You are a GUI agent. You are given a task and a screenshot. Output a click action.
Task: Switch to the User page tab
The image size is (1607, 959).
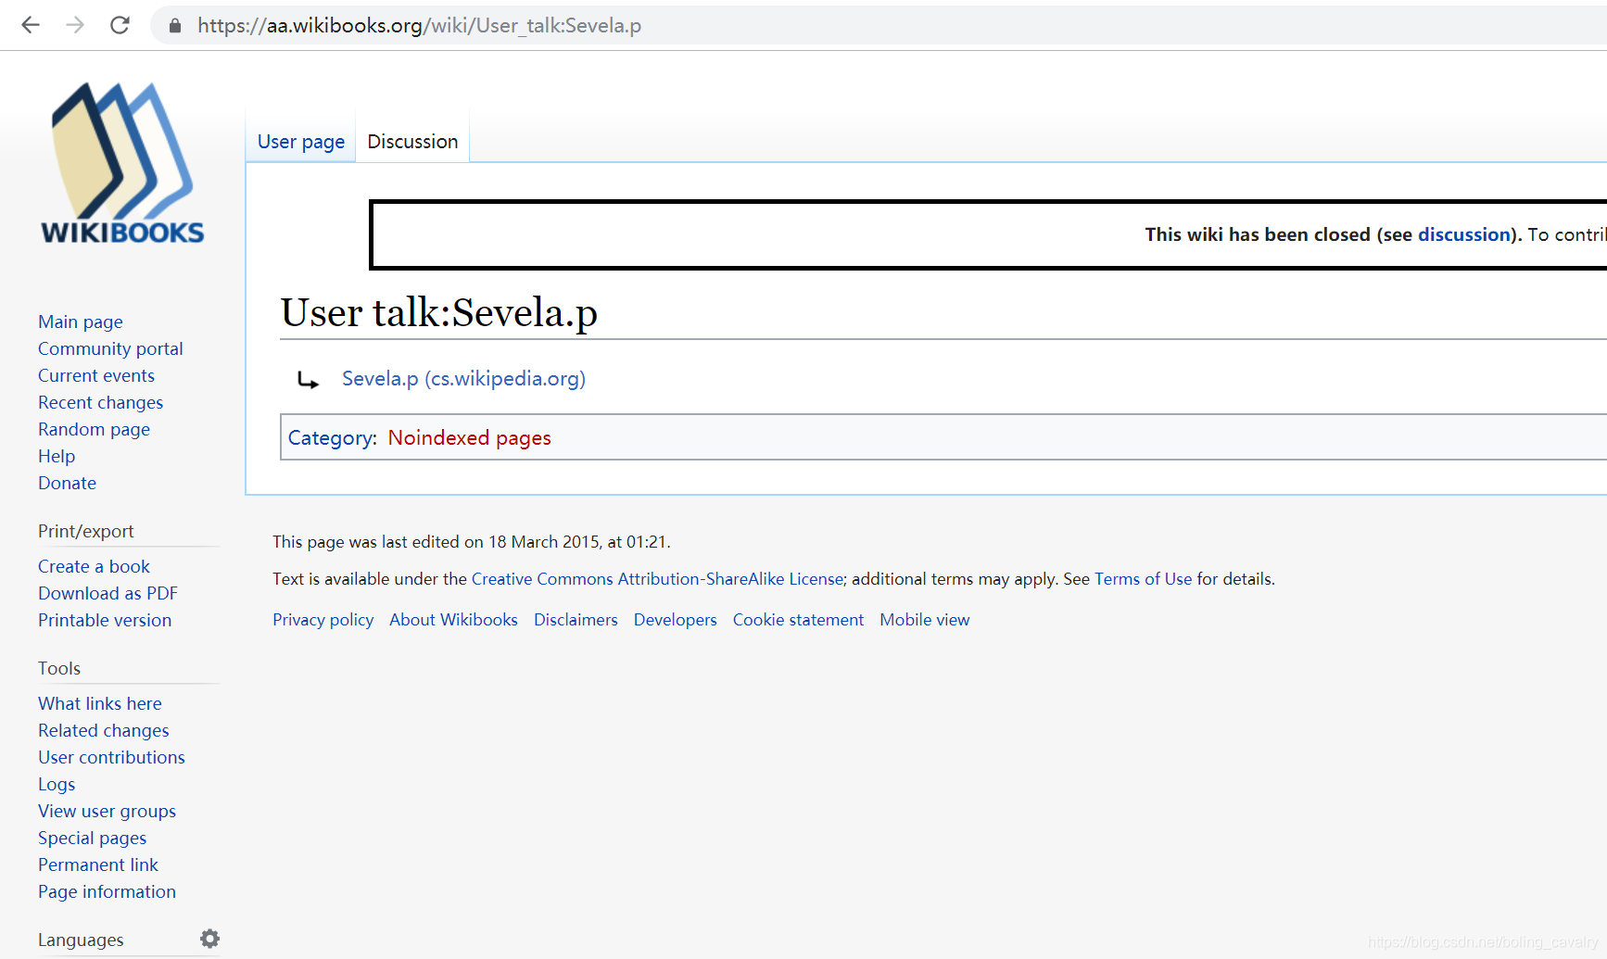[x=301, y=142]
